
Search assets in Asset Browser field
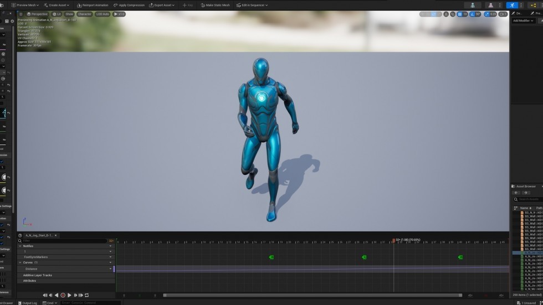point(527,199)
